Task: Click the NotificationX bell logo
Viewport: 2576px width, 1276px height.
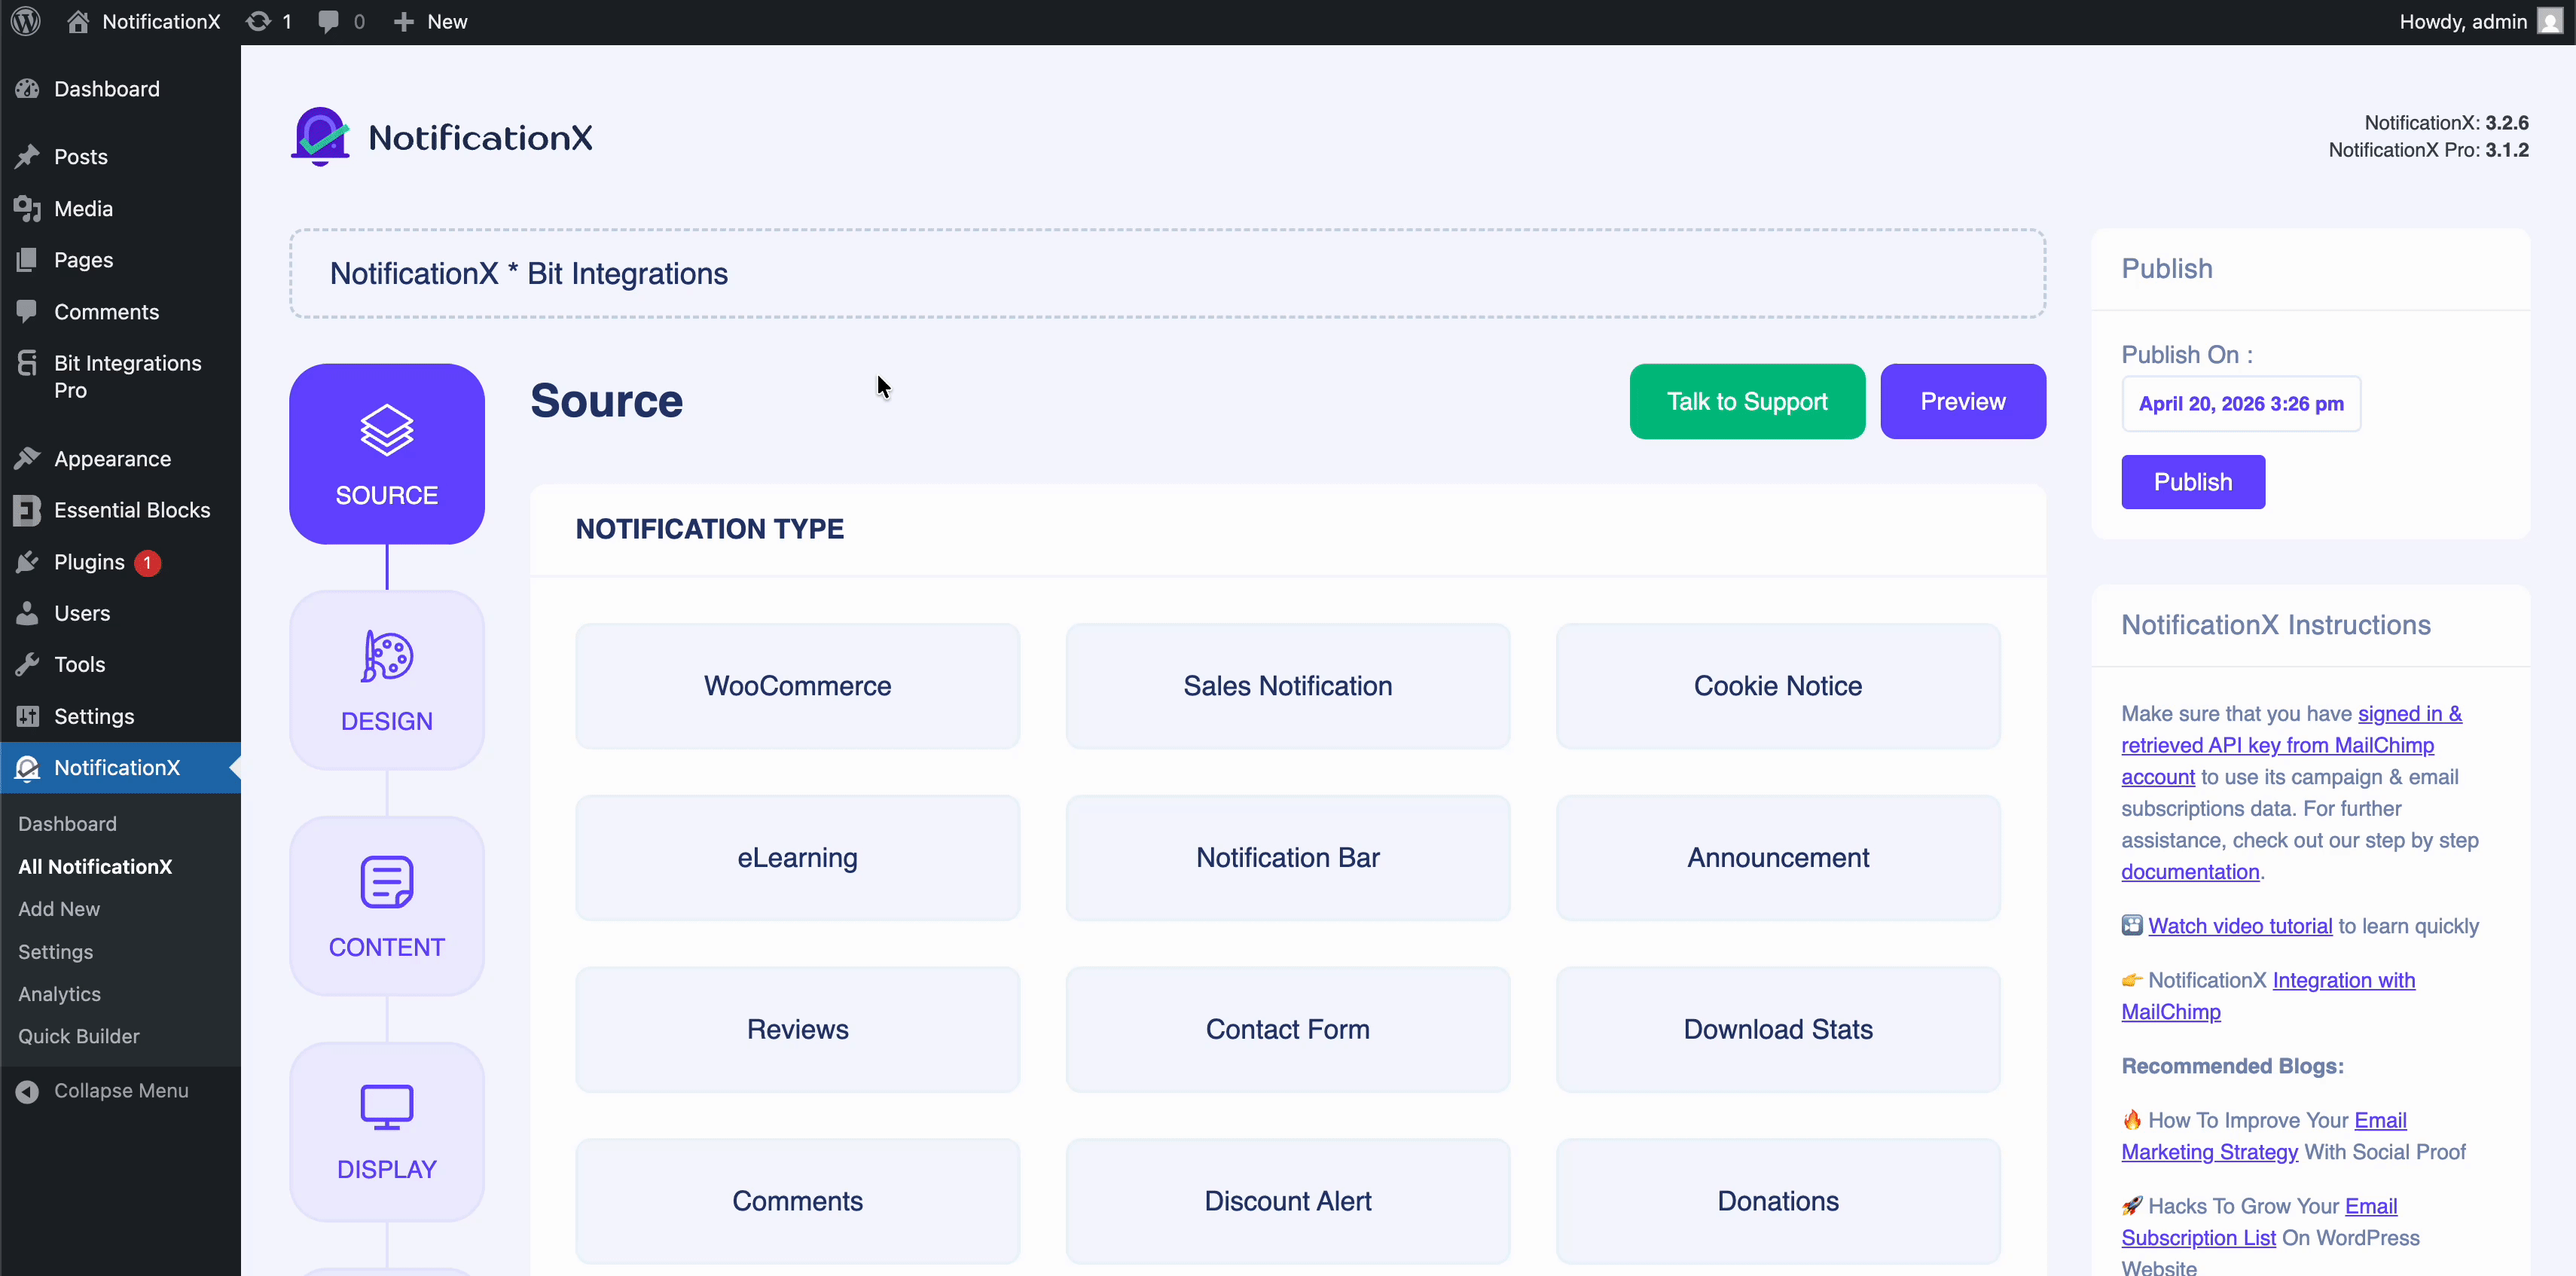Action: tap(319, 136)
